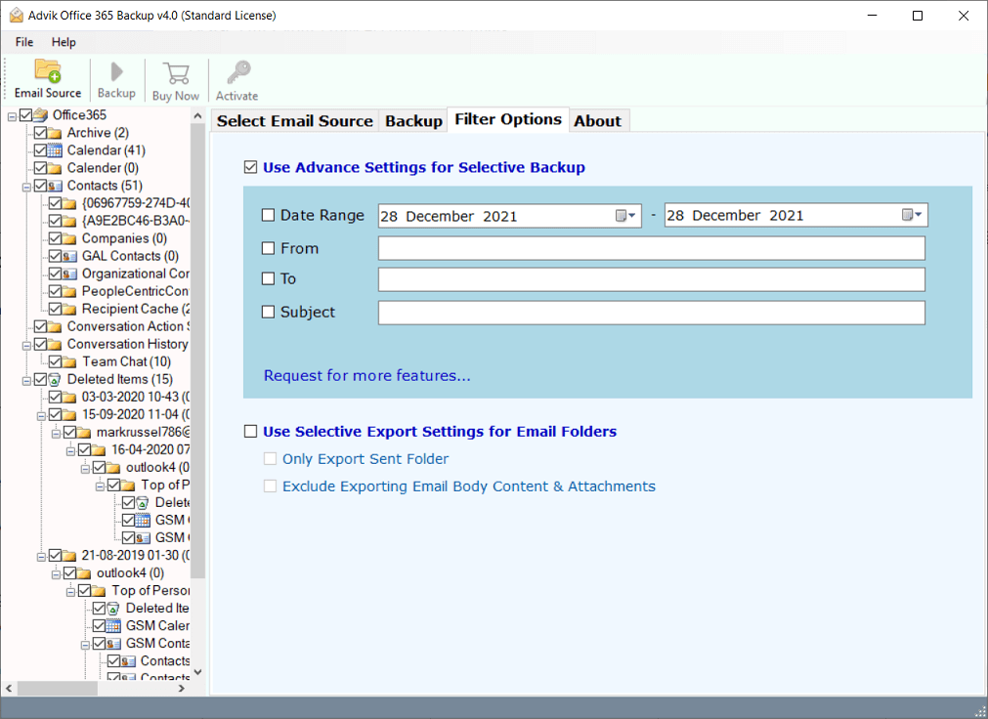
Task: Click the folder tree vertical scrollbar thumb
Action: click(x=197, y=351)
